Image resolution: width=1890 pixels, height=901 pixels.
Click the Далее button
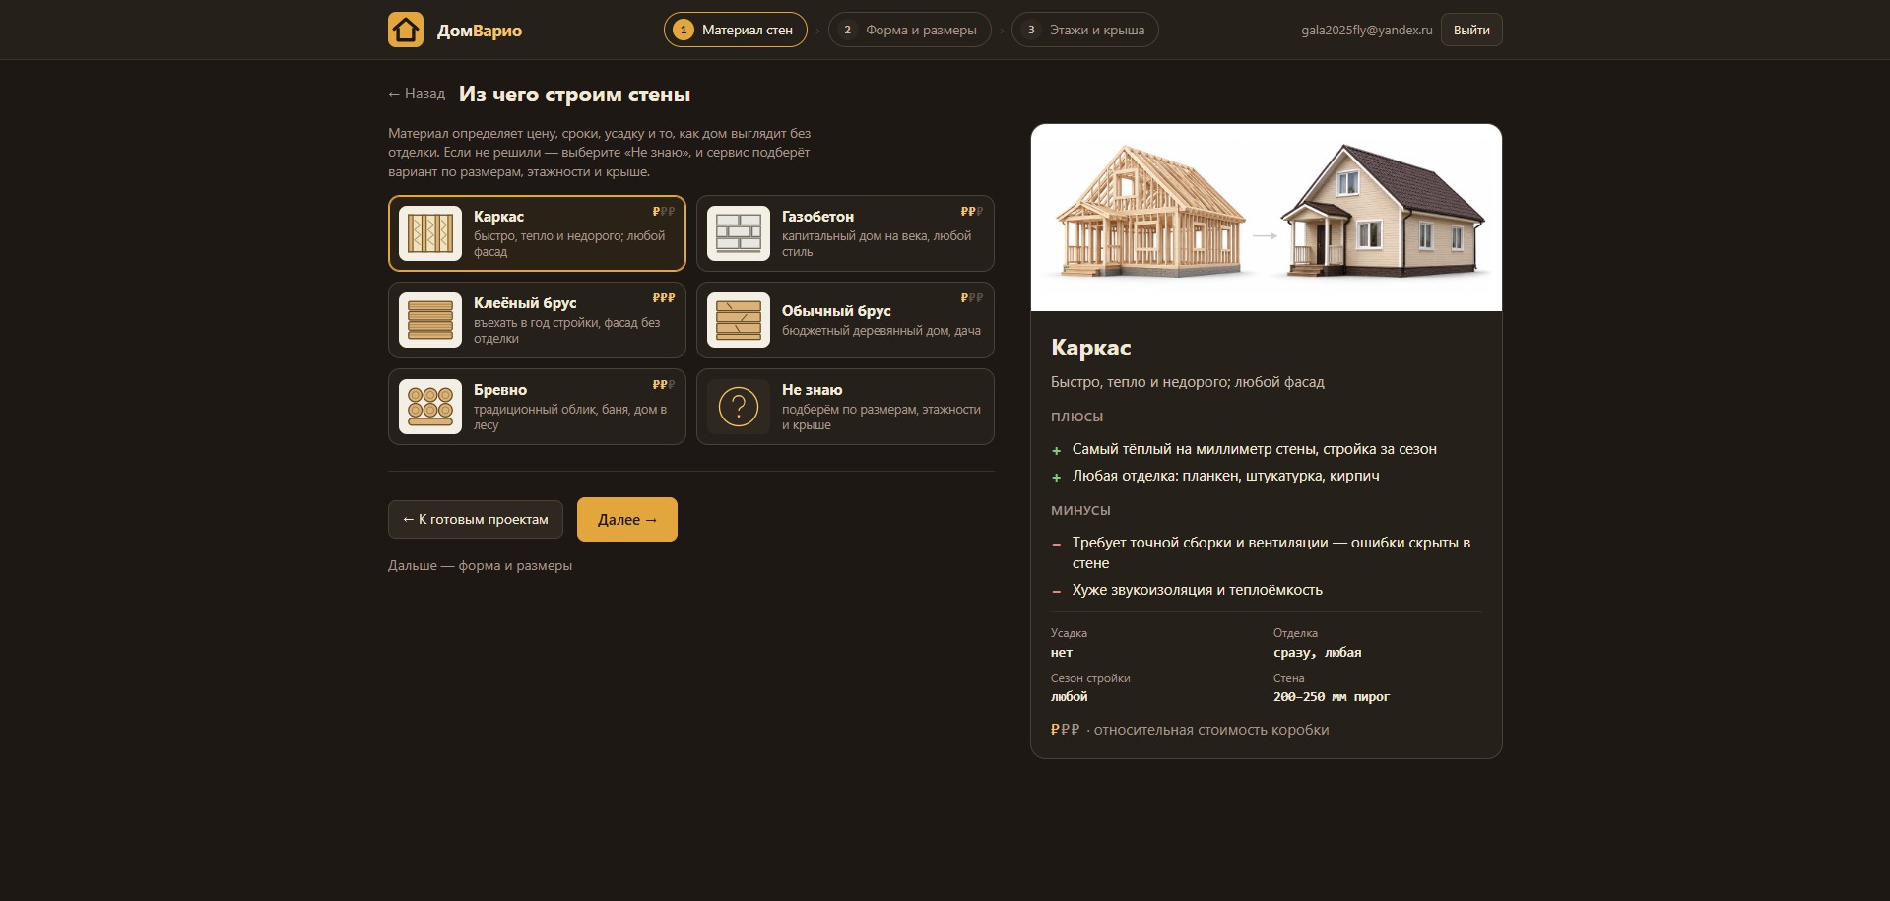coord(627,519)
